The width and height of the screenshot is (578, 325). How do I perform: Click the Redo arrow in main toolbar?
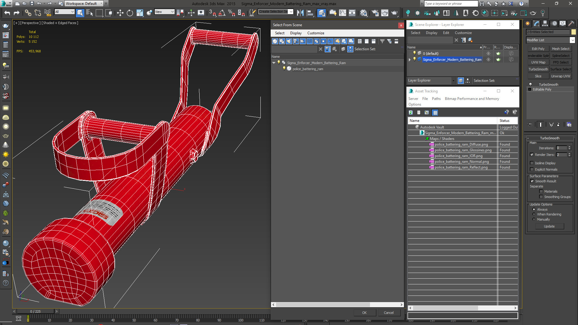pos(17,13)
